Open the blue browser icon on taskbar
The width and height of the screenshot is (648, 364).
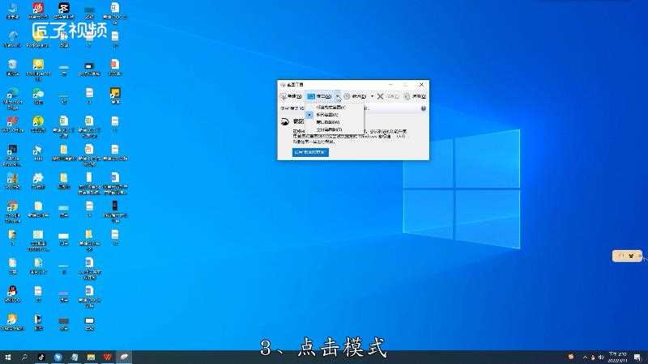pos(58,358)
